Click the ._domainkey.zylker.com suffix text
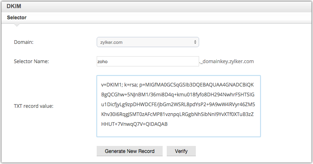313x164 pixels. [x=227, y=61]
